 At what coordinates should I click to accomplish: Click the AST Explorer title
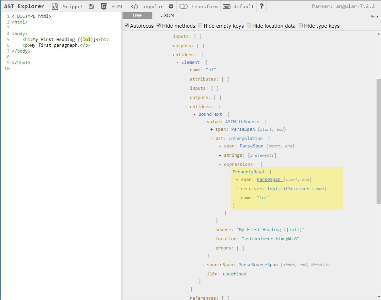click(24, 6)
